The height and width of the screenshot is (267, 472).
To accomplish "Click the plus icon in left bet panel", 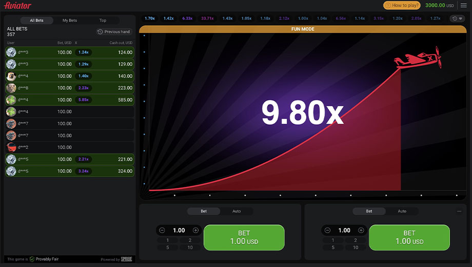I will click(195, 230).
